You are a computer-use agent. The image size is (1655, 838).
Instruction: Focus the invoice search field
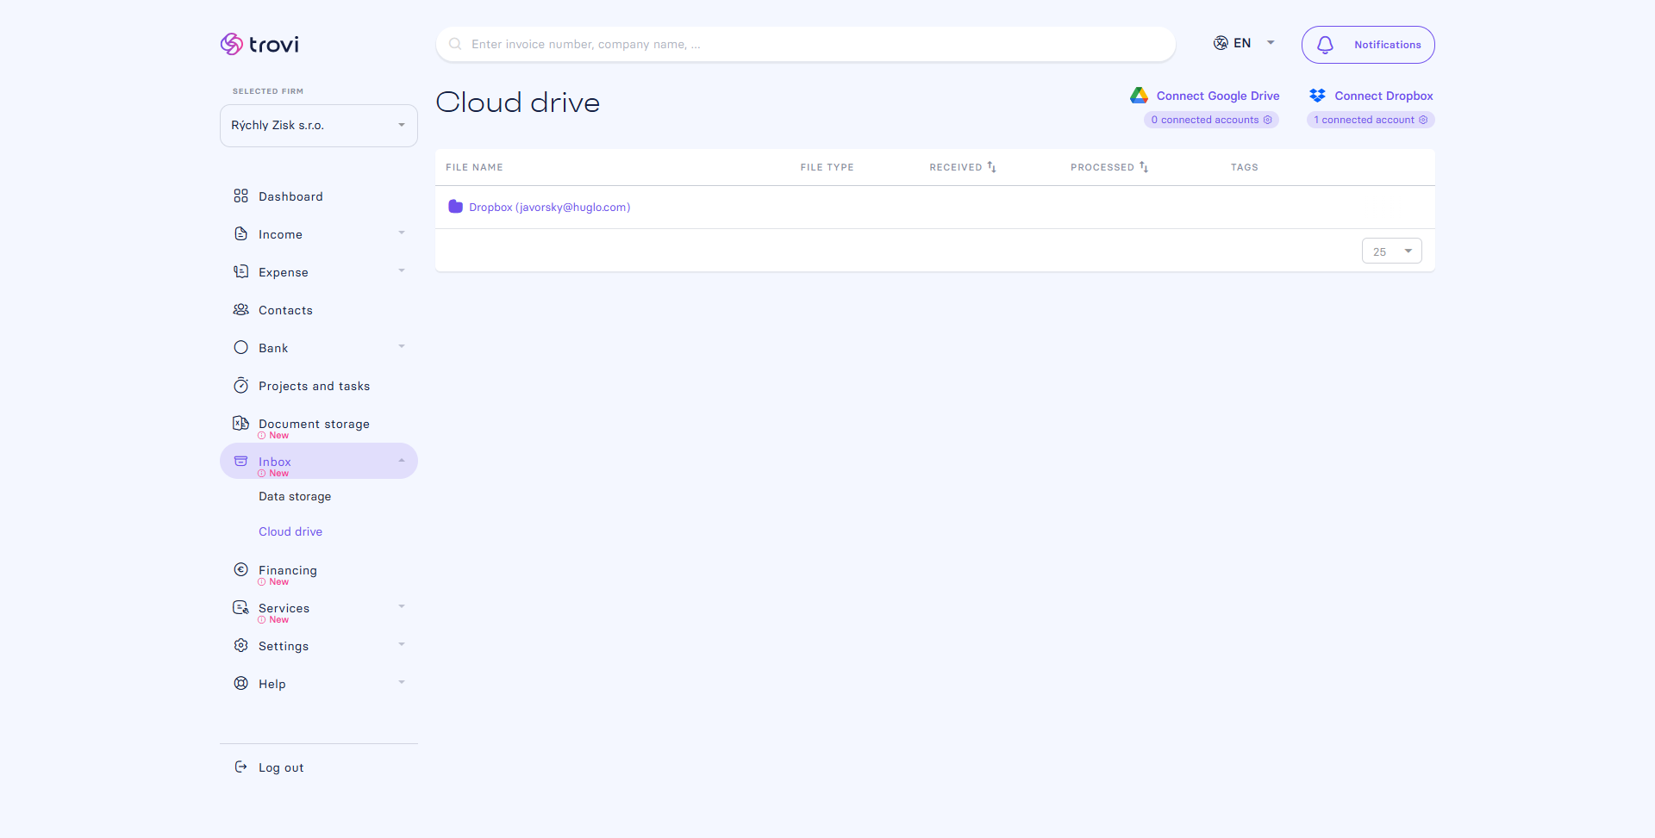tap(806, 44)
